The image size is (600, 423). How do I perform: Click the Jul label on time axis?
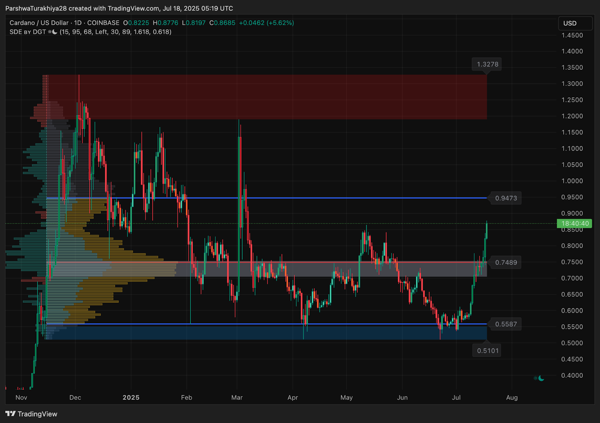456,398
